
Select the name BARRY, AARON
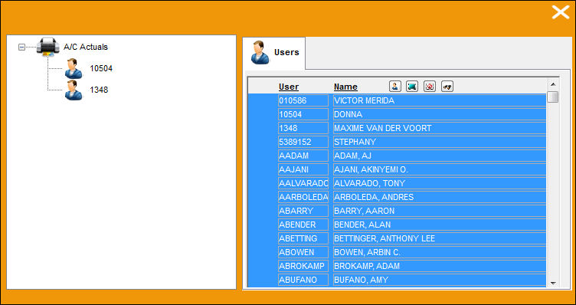coord(440,211)
